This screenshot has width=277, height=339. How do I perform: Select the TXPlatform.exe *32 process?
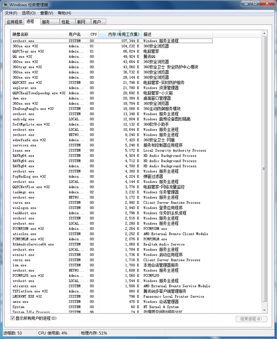[112, 291]
